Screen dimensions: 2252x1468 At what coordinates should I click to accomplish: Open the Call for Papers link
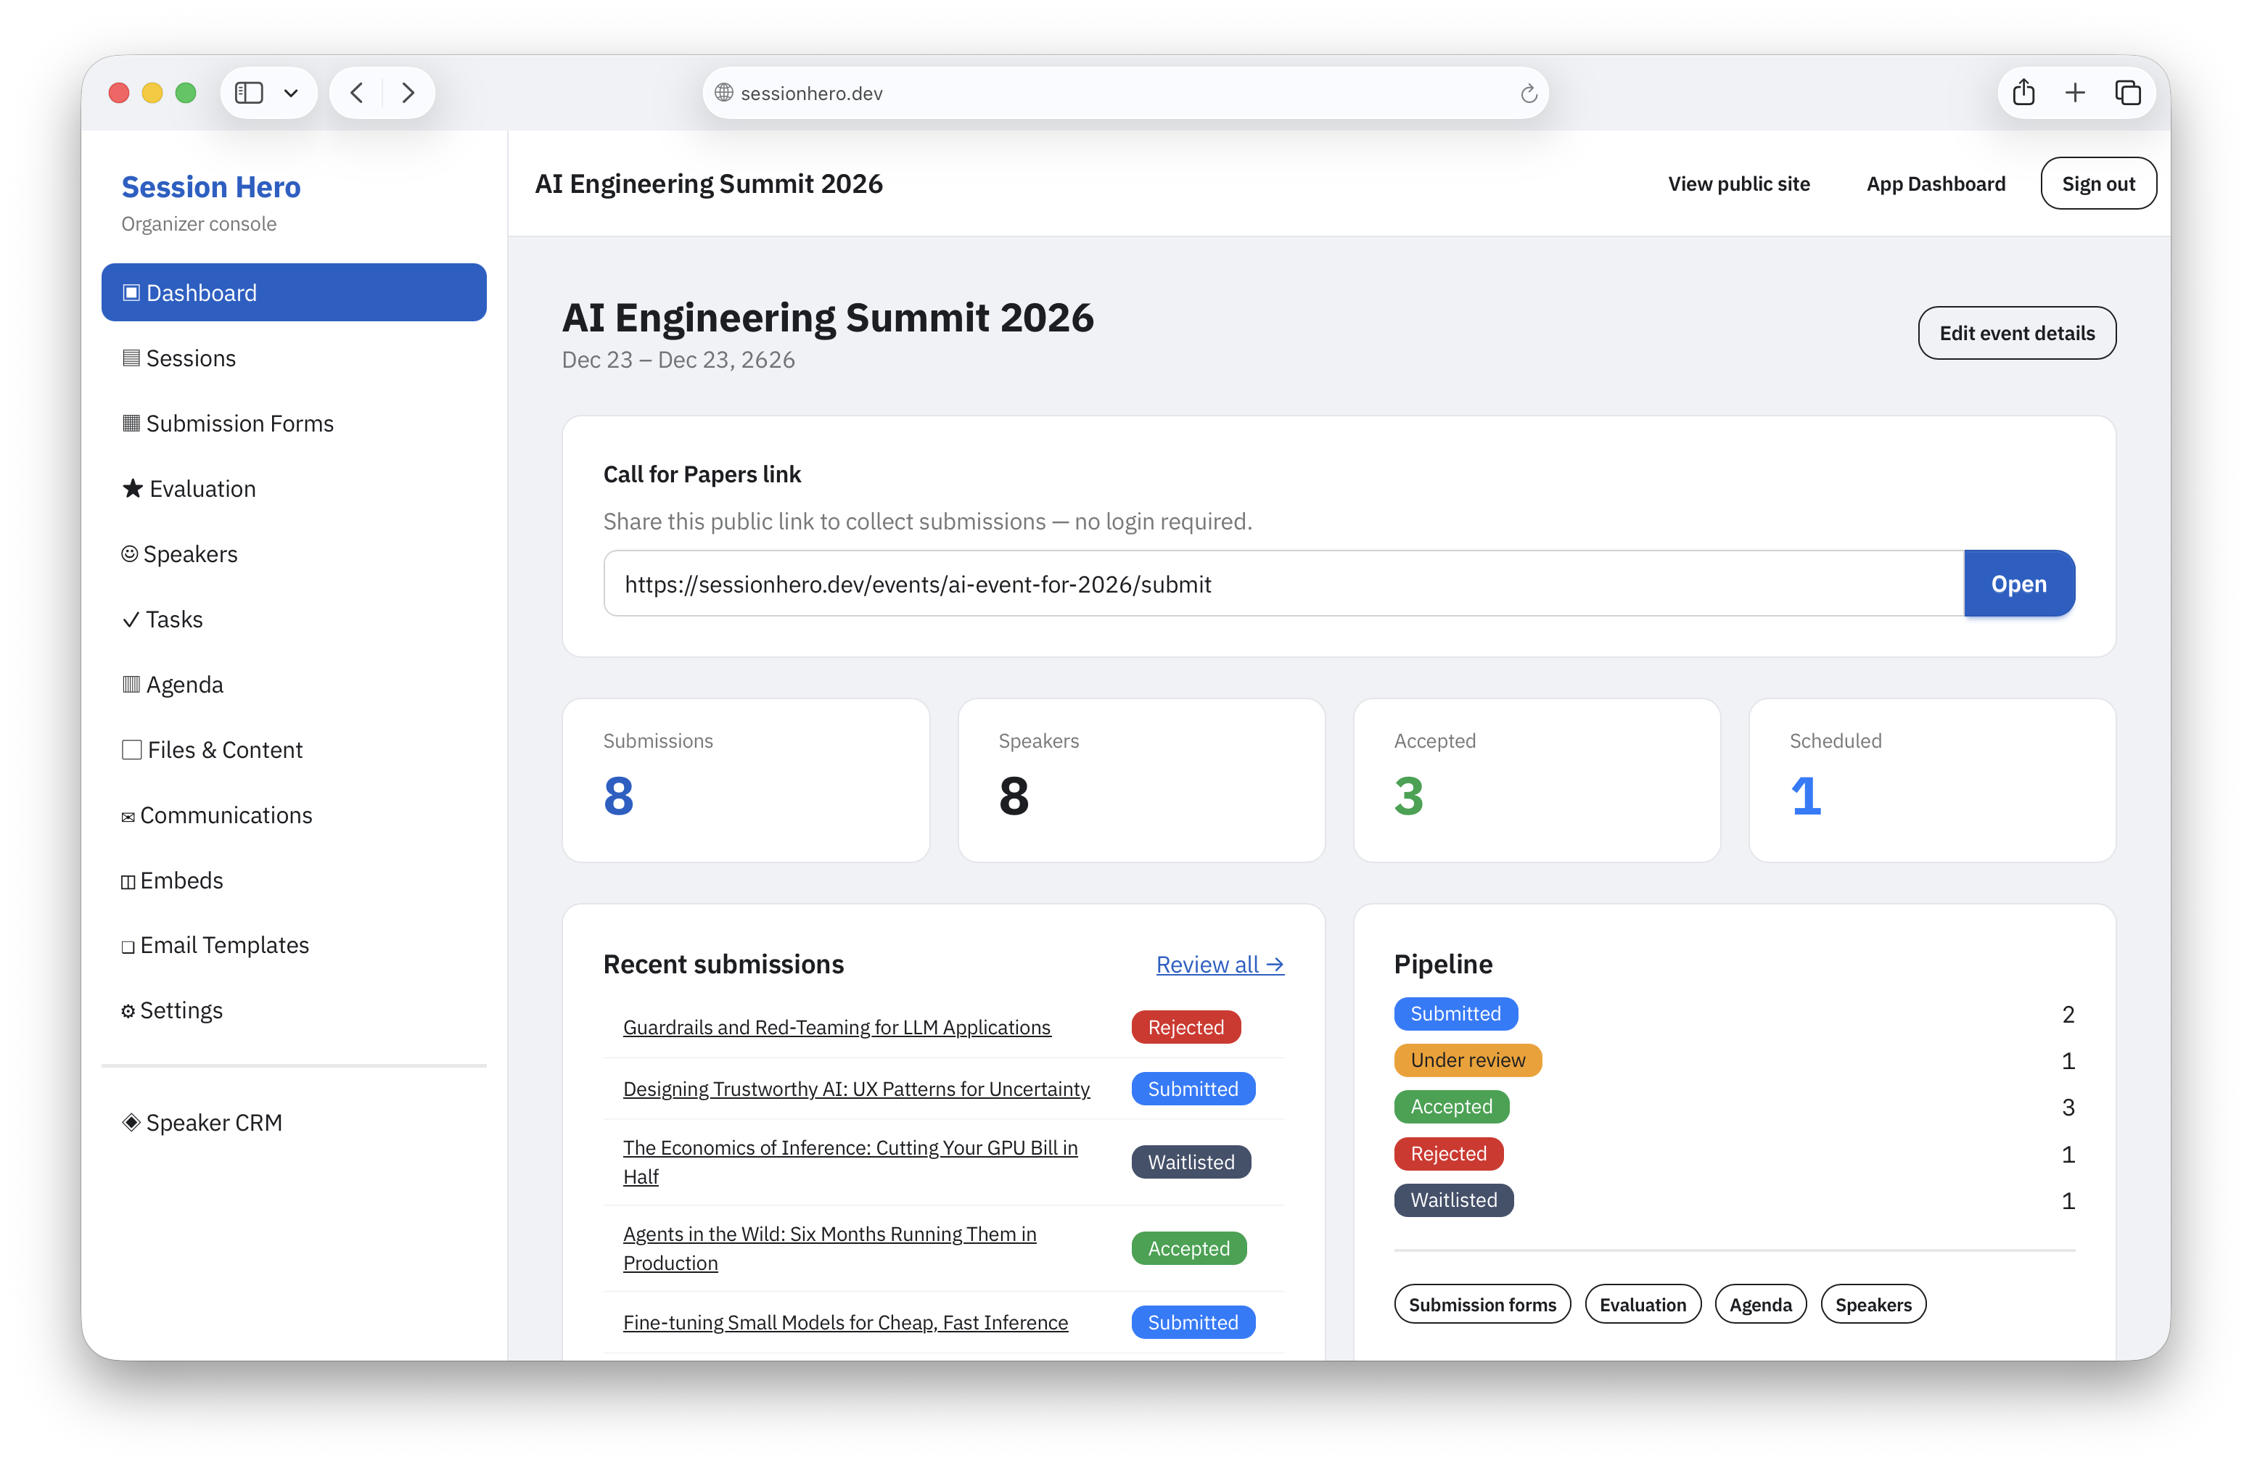pos(2018,584)
